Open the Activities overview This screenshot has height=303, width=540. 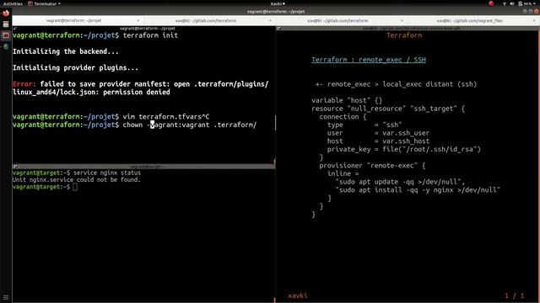[13, 3]
